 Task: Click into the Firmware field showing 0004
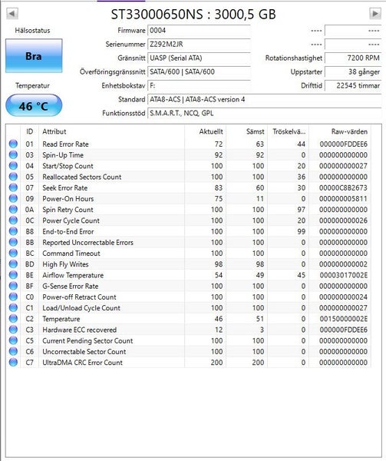pyautogui.click(x=199, y=31)
